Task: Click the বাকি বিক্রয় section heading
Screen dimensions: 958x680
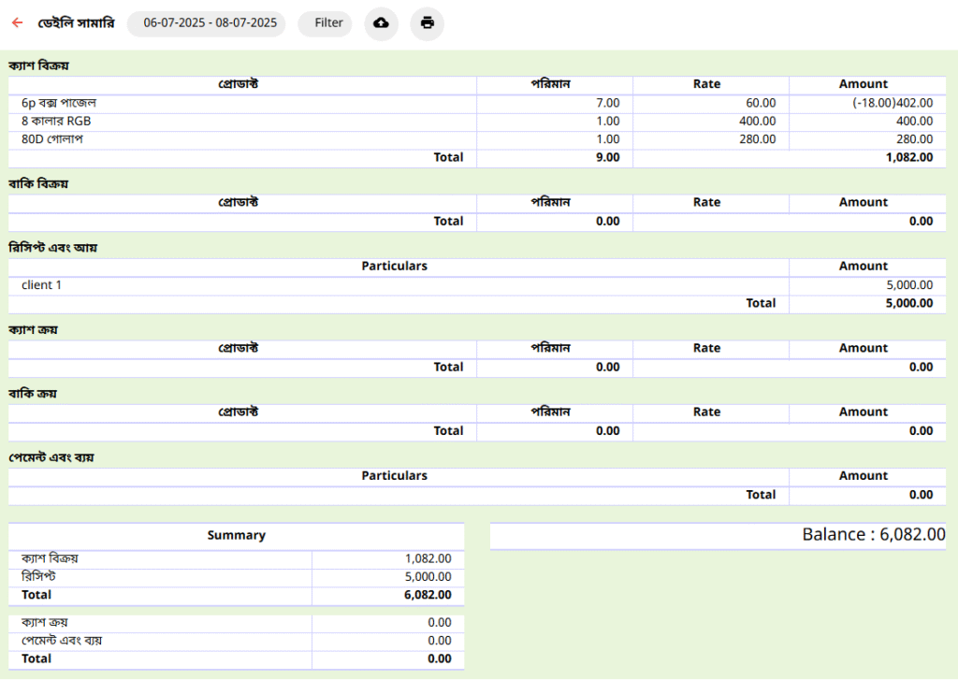Action: pyautogui.click(x=38, y=183)
